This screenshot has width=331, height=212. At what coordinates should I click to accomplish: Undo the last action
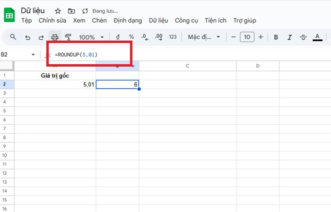point(27,37)
